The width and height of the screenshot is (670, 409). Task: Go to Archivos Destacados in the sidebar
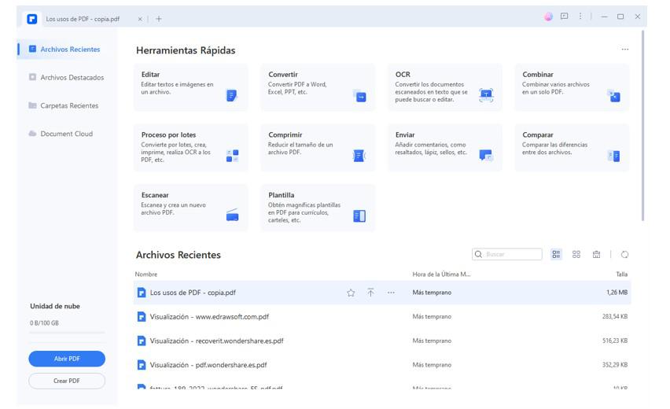[71, 77]
